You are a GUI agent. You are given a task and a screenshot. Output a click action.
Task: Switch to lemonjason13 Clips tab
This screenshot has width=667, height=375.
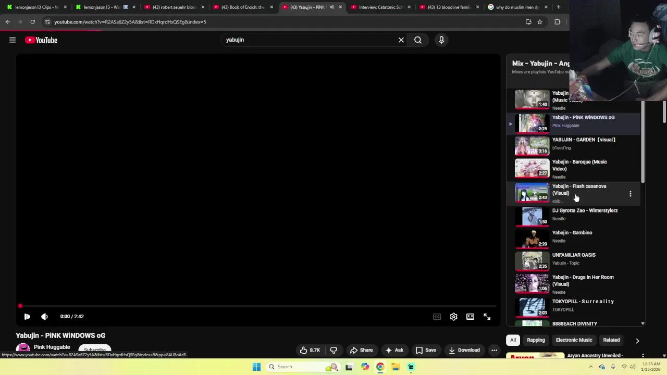tap(36, 7)
